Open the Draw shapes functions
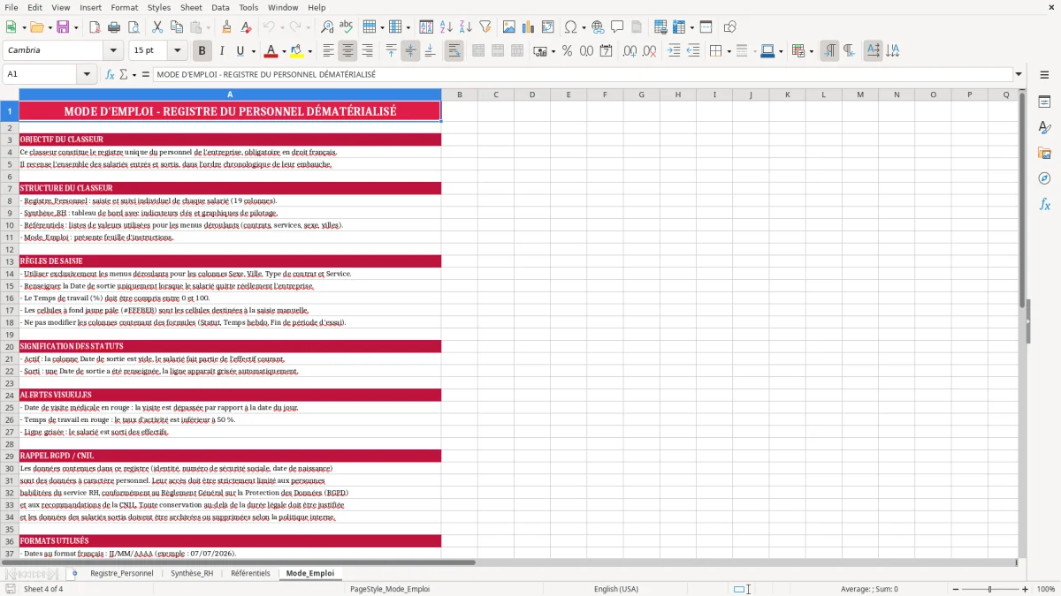The height and width of the screenshot is (596, 1061). pyautogui.click(x=730, y=27)
